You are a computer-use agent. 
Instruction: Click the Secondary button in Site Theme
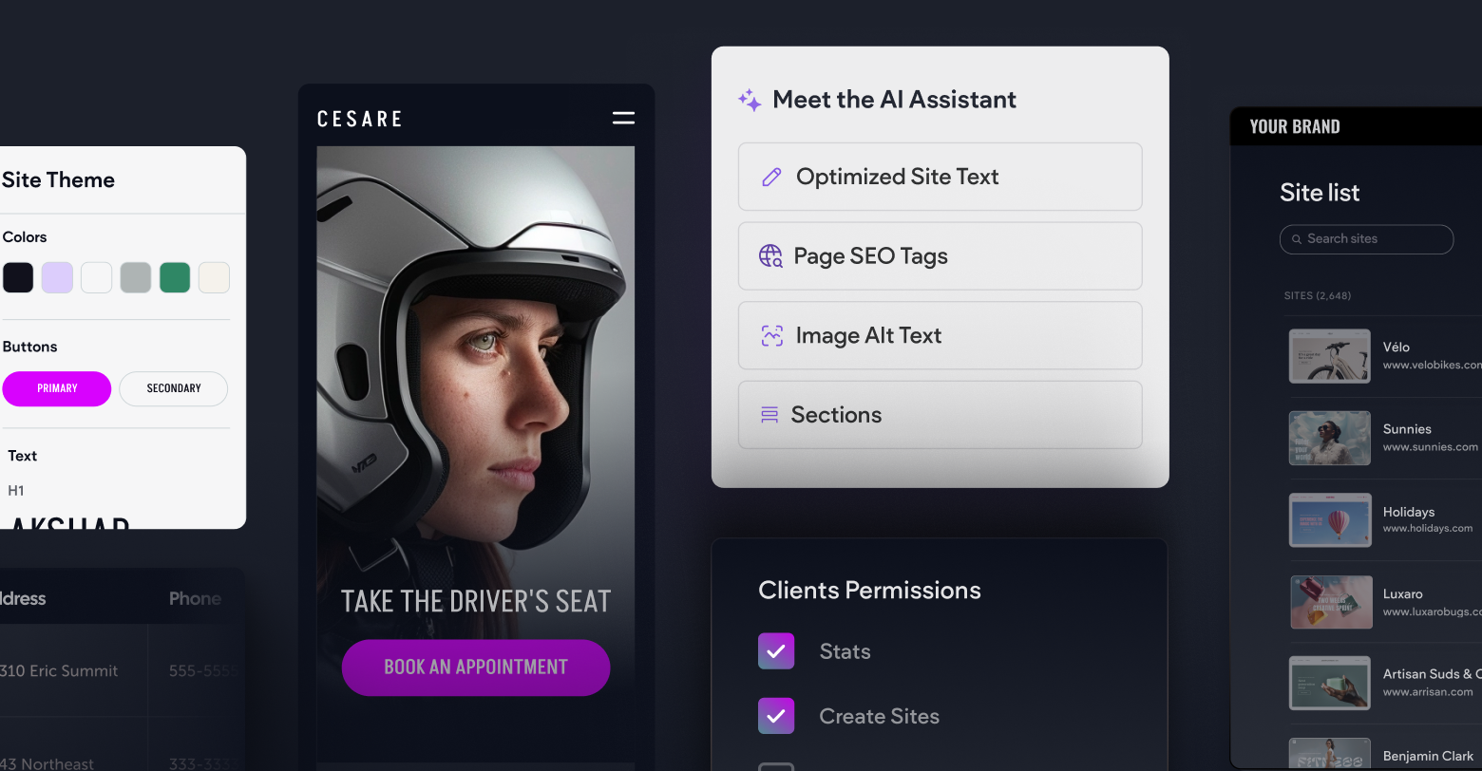[x=174, y=388]
